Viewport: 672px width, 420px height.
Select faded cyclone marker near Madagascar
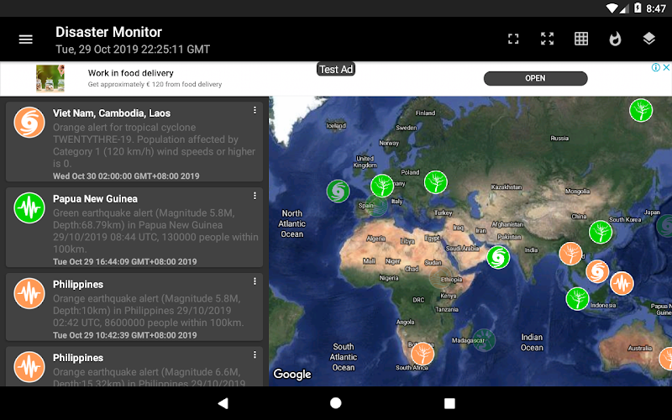[484, 340]
